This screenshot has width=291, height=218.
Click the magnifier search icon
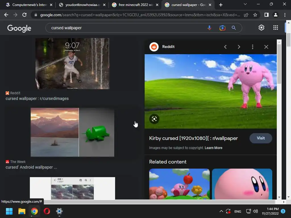[x=234, y=28]
